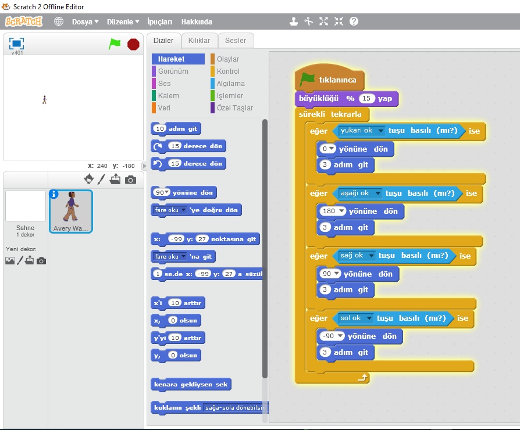Viewport: 520px width, 430px height.
Task: Select the Avery Walking sprite thumbnail
Action: click(x=70, y=212)
